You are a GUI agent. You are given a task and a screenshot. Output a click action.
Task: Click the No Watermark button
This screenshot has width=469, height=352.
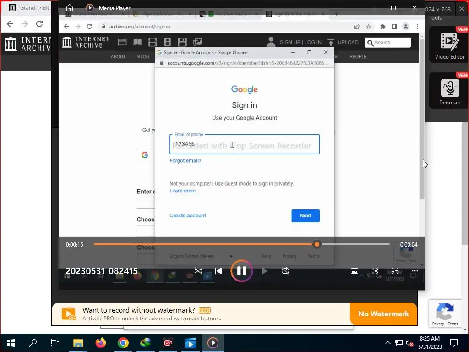point(383,313)
